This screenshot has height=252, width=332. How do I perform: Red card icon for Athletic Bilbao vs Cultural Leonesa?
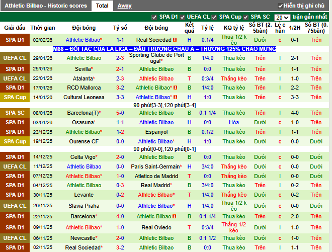click(176, 97)
